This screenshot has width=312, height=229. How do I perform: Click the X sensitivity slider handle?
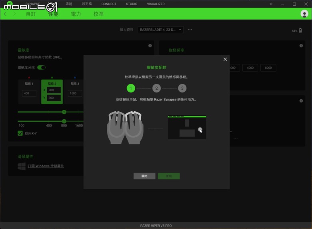pos(64,112)
